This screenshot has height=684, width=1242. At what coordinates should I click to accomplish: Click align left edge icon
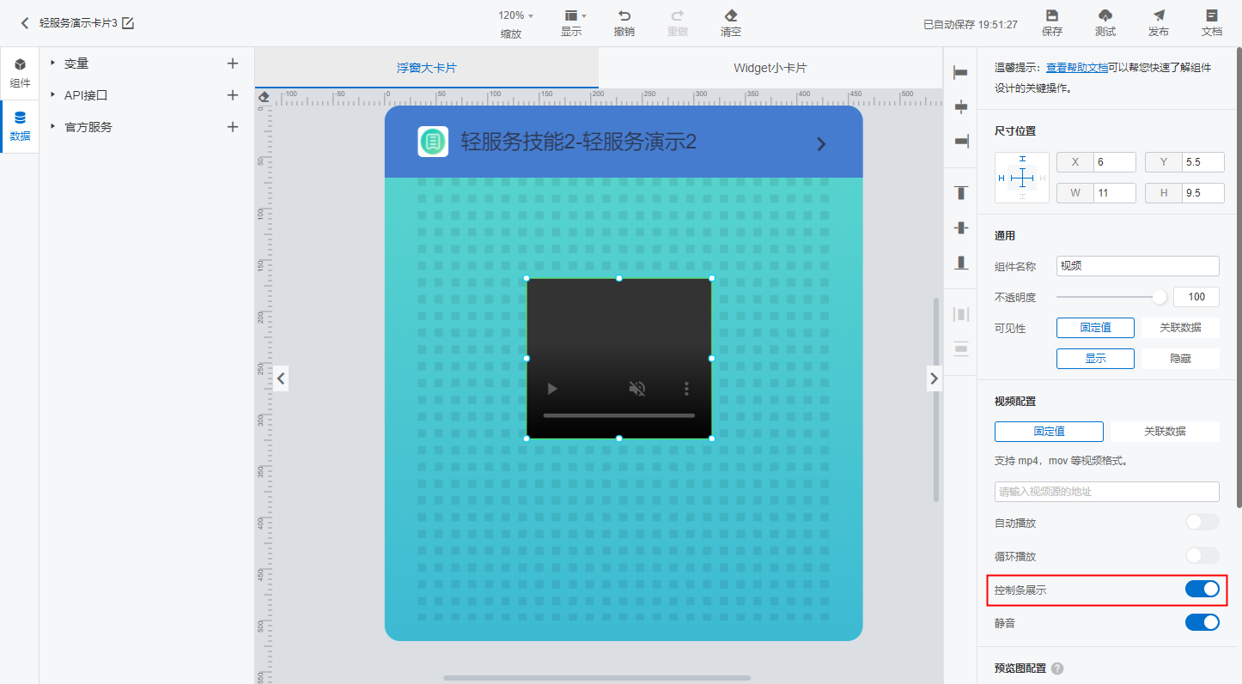961,72
